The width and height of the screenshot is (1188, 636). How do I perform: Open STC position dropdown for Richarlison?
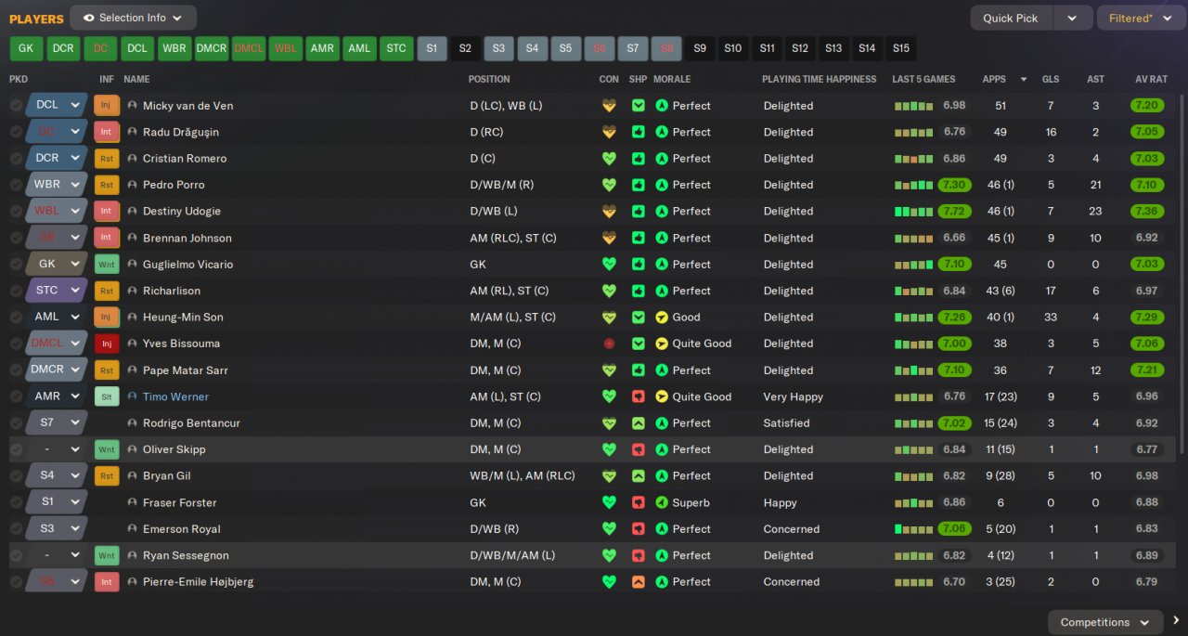click(57, 291)
